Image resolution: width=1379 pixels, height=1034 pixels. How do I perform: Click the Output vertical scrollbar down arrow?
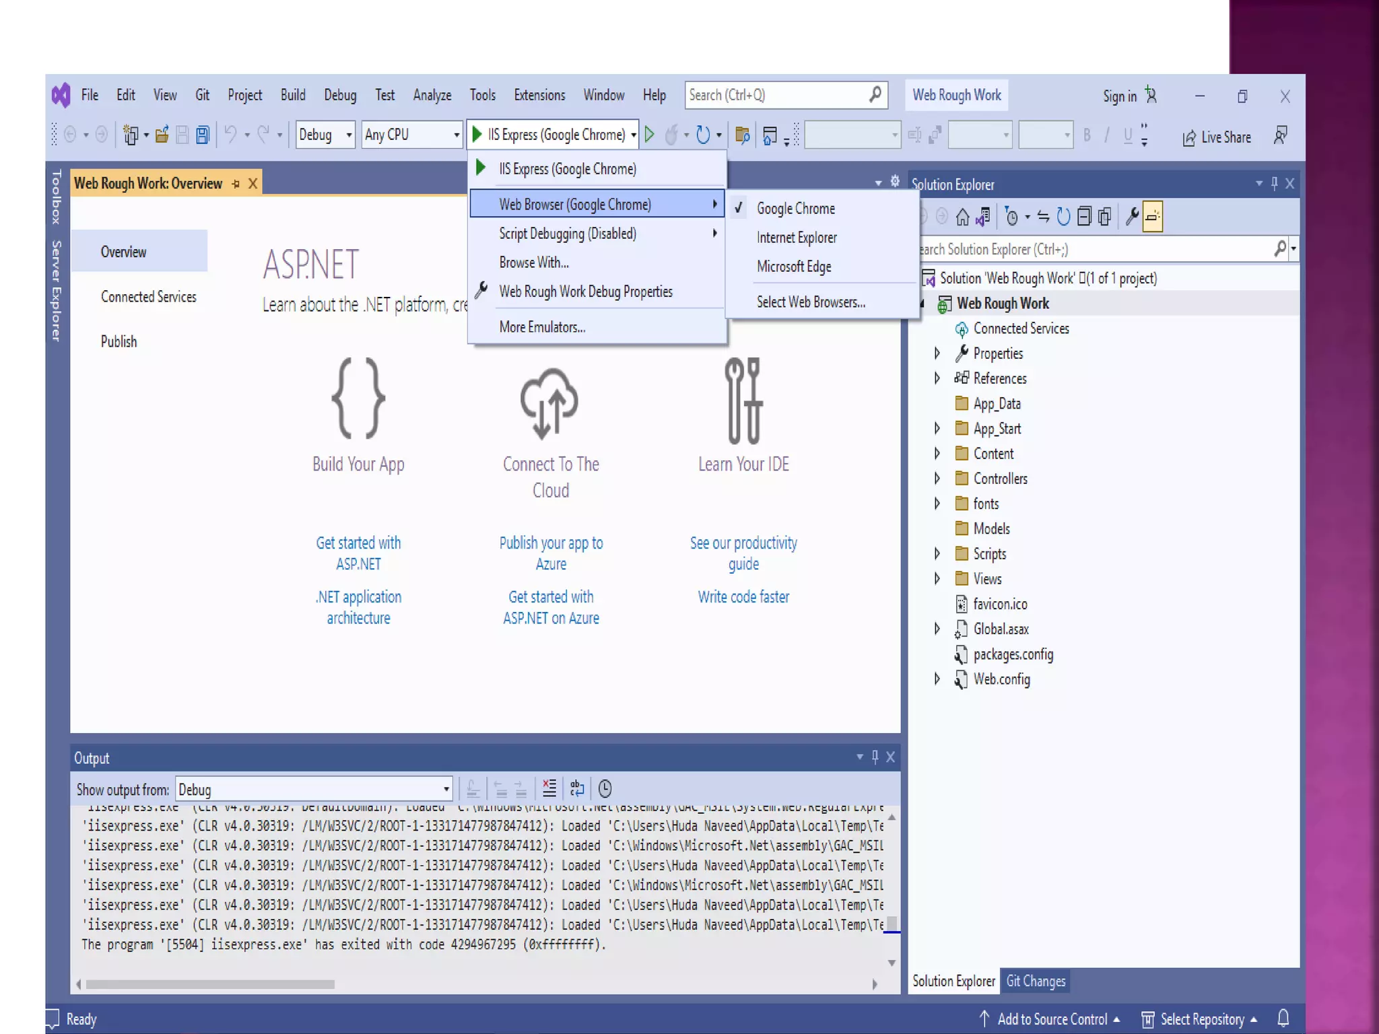coord(892,963)
